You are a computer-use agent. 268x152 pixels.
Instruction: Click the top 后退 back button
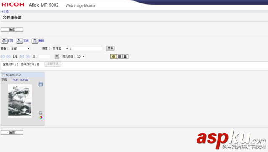(x=12, y=29)
